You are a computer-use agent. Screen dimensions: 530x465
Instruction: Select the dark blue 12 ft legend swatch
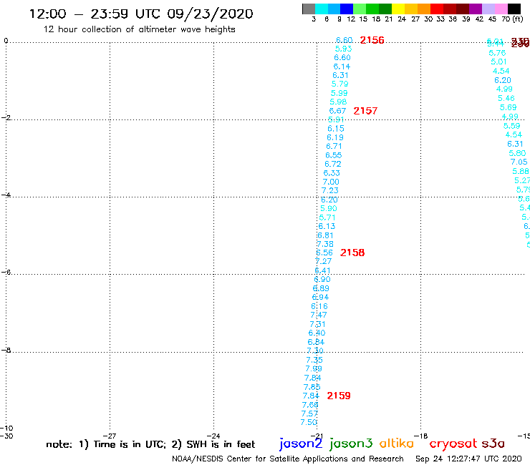coord(347,9)
